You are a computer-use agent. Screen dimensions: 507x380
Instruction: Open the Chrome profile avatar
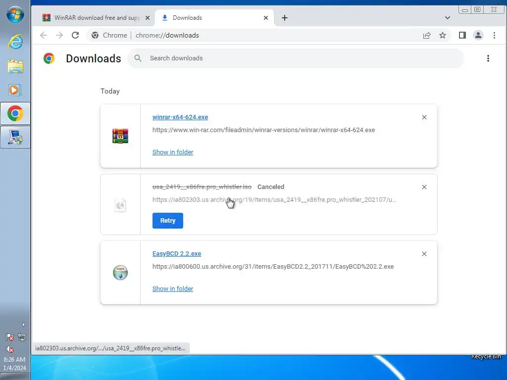click(478, 35)
